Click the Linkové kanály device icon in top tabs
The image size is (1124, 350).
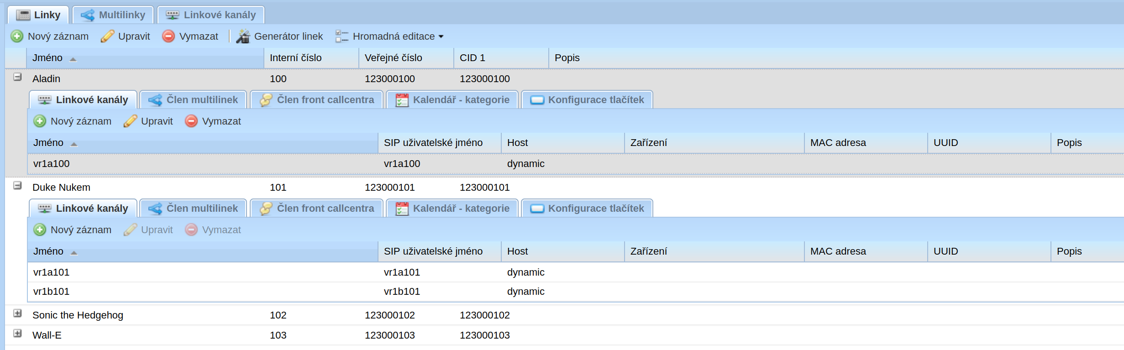(173, 15)
